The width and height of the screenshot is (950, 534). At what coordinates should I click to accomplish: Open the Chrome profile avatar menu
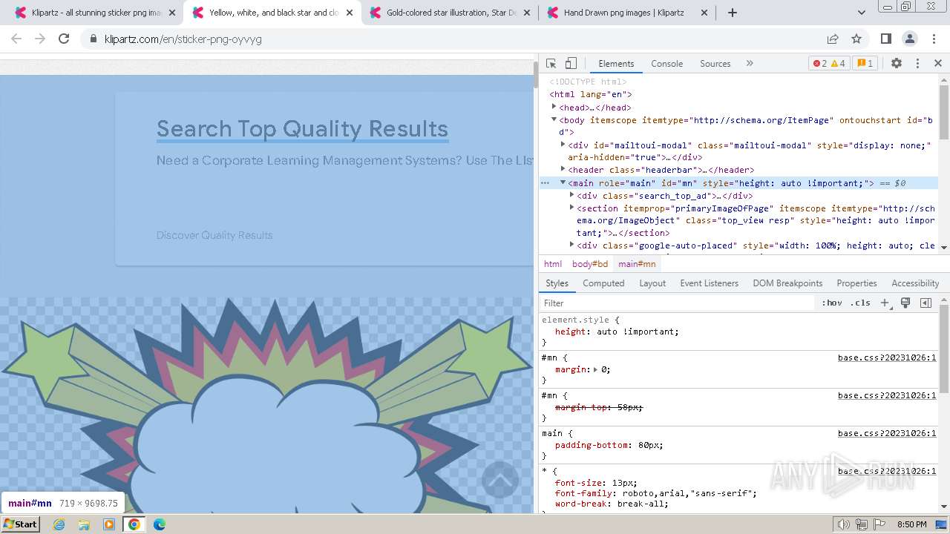pos(909,39)
